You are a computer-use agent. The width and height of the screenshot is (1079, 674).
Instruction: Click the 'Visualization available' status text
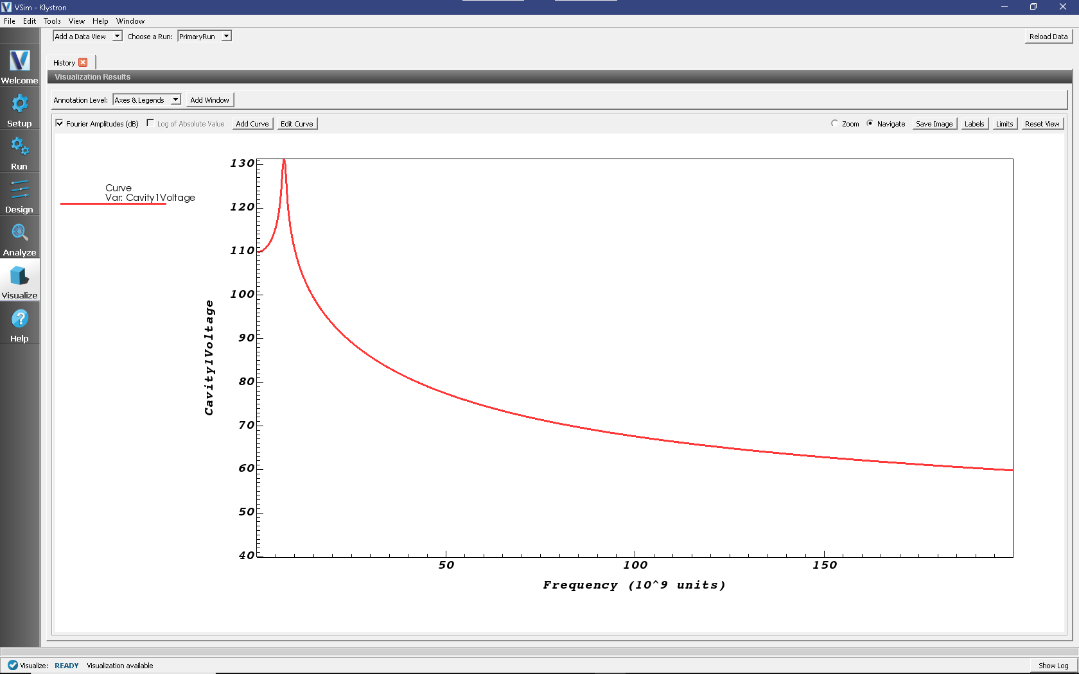tap(120, 666)
